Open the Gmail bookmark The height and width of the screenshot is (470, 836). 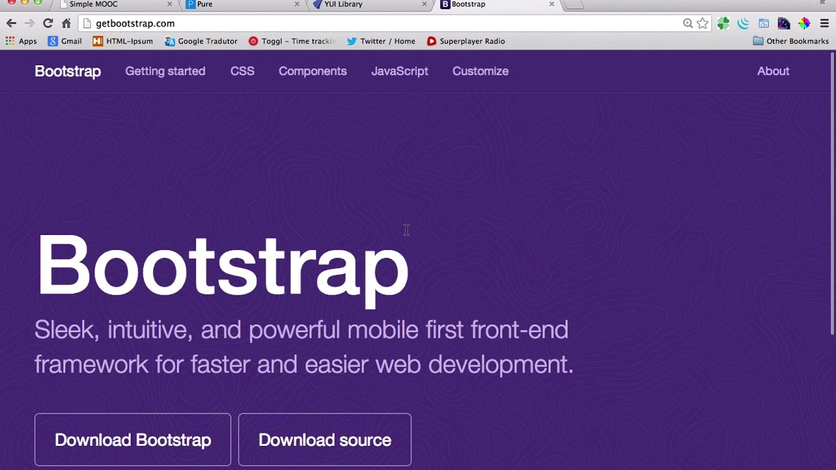point(65,41)
